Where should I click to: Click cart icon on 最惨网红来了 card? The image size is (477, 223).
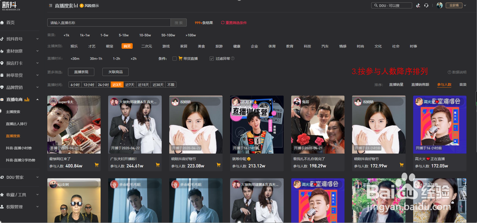pos(96,165)
